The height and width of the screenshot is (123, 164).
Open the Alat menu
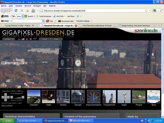[45, 6]
